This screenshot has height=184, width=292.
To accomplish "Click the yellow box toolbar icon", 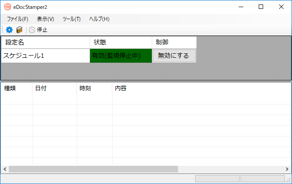I will (x=19, y=30).
